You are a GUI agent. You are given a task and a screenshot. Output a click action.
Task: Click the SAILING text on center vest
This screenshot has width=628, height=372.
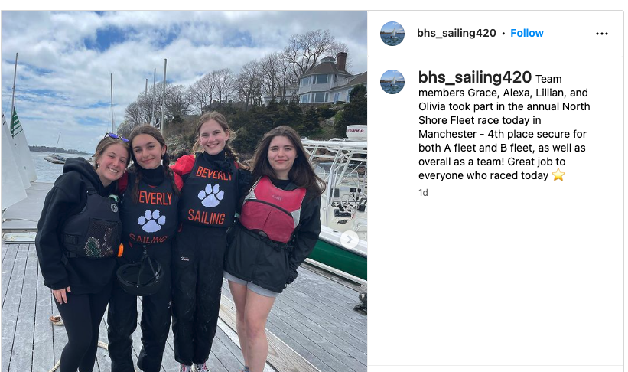(x=207, y=217)
